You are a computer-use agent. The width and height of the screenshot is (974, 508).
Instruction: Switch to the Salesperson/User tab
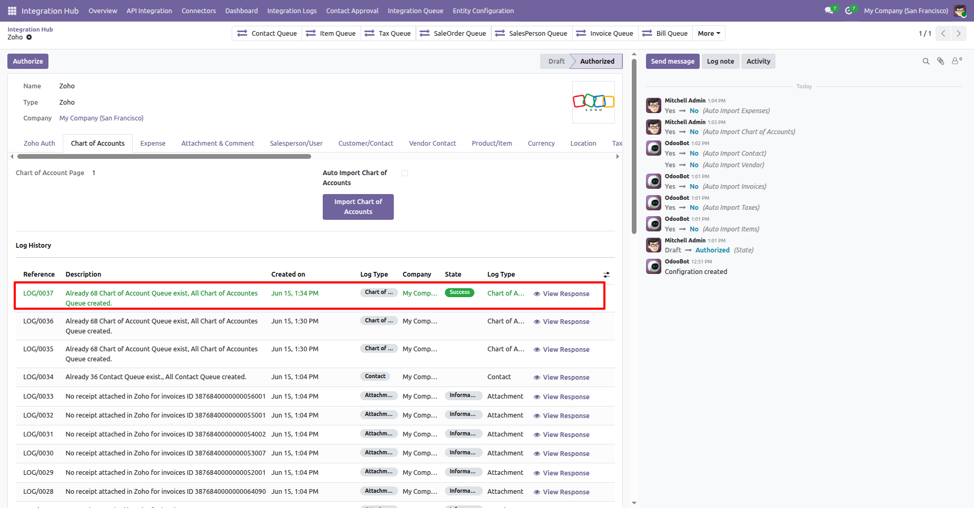[x=296, y=144]
